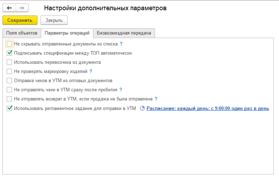Viewport: 279px width, 178px height.
Task: Open 'Безвозмездная передача' tab
Action: pos(124,33)
